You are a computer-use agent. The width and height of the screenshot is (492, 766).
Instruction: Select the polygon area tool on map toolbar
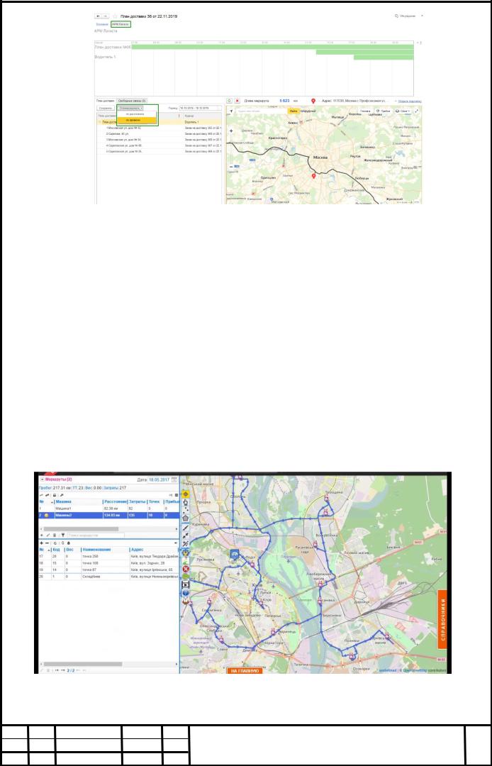[x=186, y=518]
